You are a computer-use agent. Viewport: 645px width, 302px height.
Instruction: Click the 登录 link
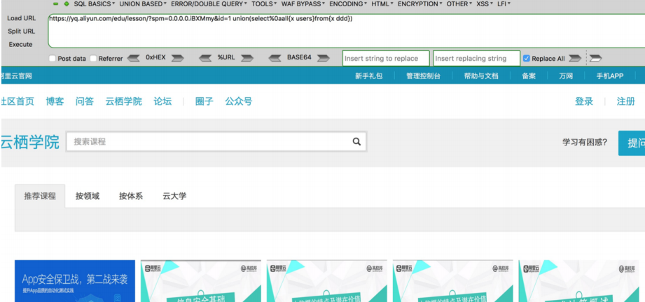(x=584, y=101)
